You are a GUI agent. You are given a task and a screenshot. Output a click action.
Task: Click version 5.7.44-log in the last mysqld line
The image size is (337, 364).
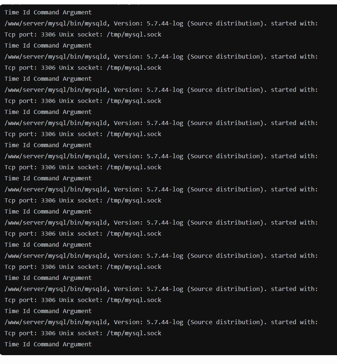coord(164,322)
